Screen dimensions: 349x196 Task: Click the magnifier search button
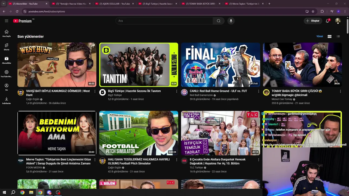tap(219, 21)
